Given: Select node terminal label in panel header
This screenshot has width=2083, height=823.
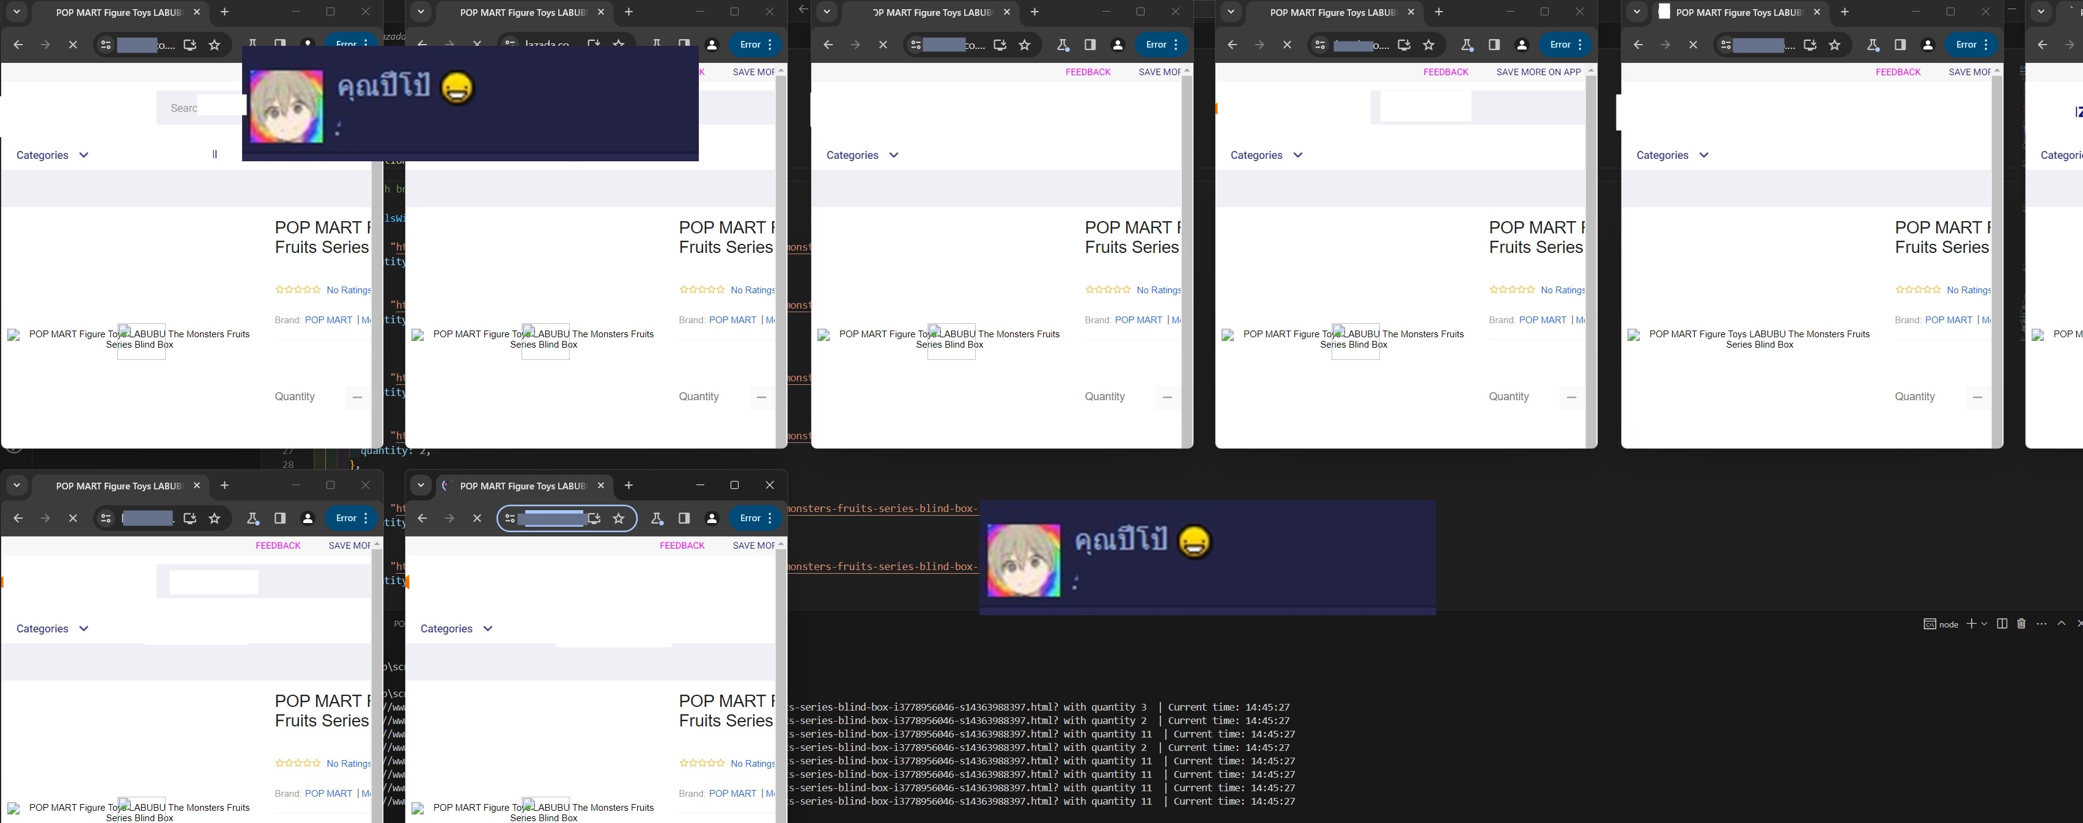Looking at the screenshot, I should [x=1941, y=623].
